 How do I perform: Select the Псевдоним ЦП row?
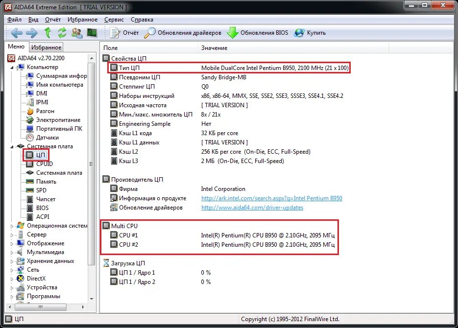coord(178,77)
